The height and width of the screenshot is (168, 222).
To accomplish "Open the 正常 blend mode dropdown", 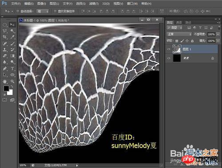I will 179,34.
